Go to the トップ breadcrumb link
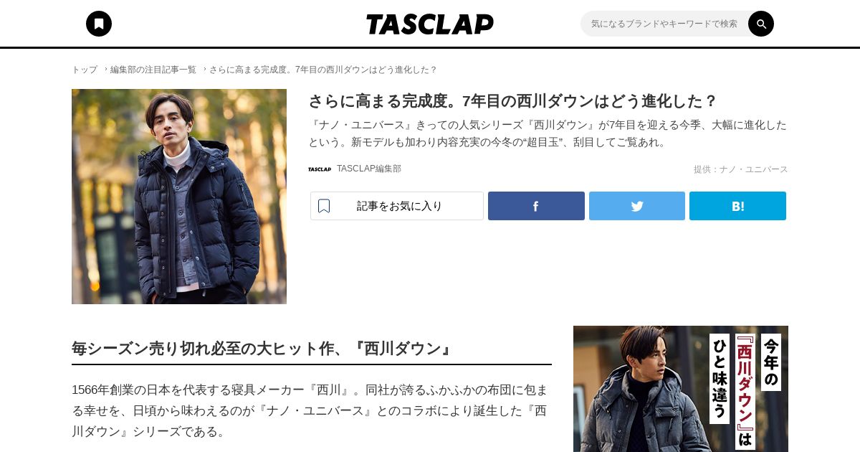Image resolution: width=860 pixels, height=452 pixels. (x=85, y=70)
